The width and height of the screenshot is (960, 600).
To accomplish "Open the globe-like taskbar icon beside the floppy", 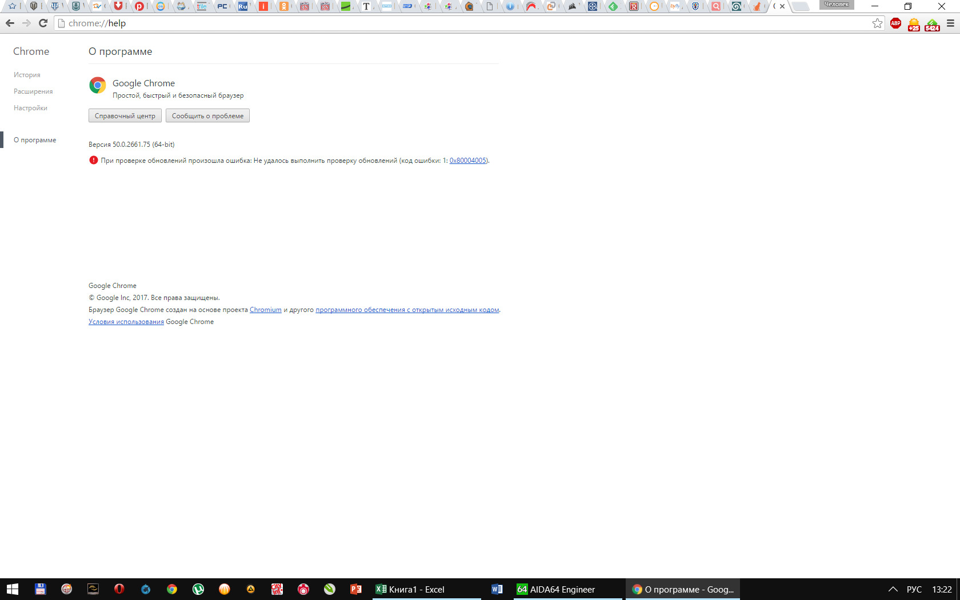I will point(66,589).
